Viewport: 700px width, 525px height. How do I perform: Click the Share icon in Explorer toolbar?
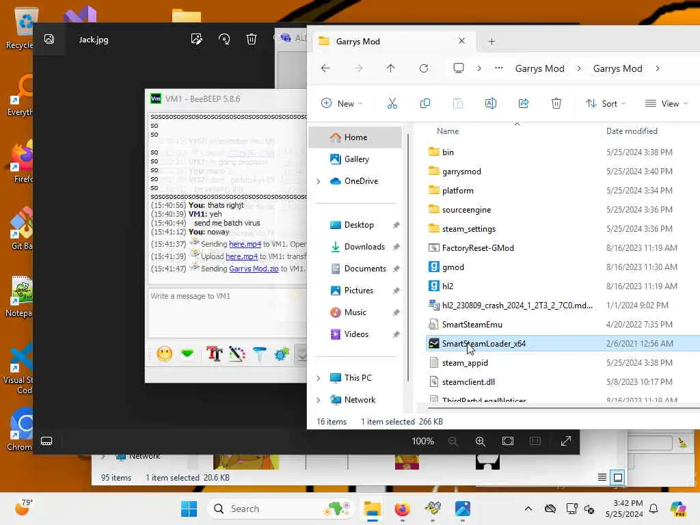click(523, 104)
